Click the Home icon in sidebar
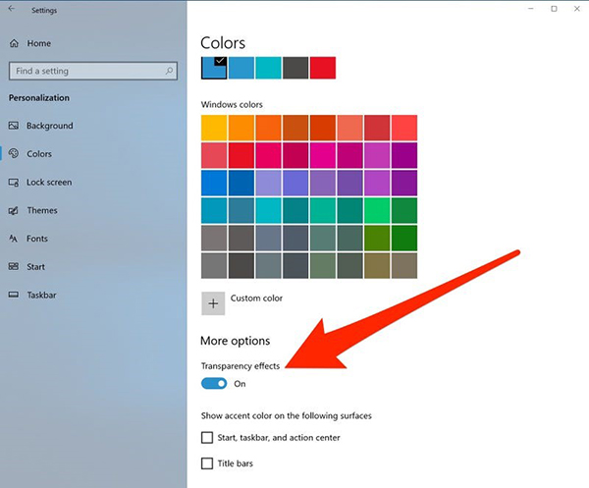The height and width of the screenshot is (488, 589). point(14,43)
